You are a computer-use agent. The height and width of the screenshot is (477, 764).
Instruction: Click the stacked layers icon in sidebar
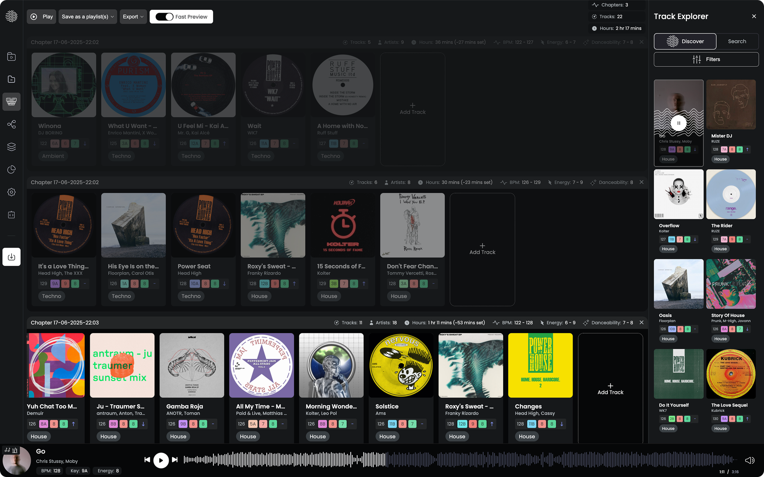(x=12, y=147)
